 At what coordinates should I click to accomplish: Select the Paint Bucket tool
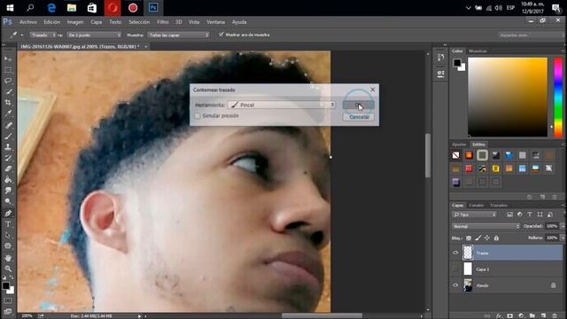(x=8, y=180)
